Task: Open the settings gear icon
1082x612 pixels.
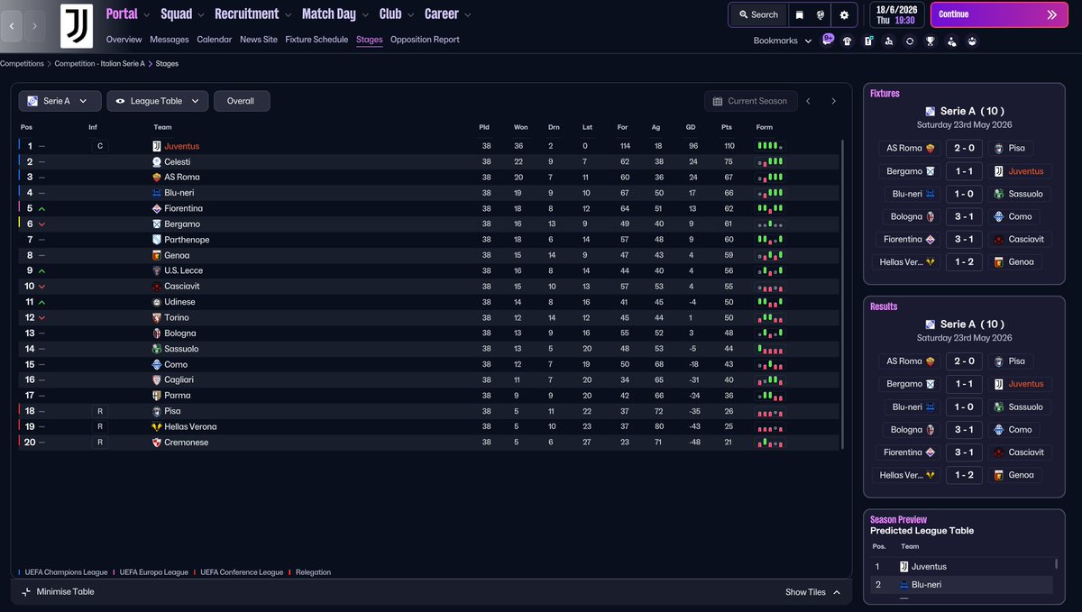Action: (845, 15)
